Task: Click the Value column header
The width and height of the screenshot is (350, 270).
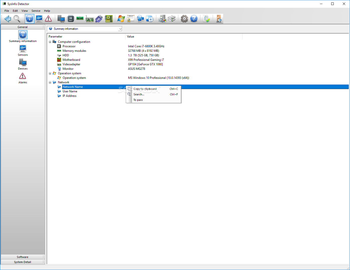Action: [x=184, y=37]
